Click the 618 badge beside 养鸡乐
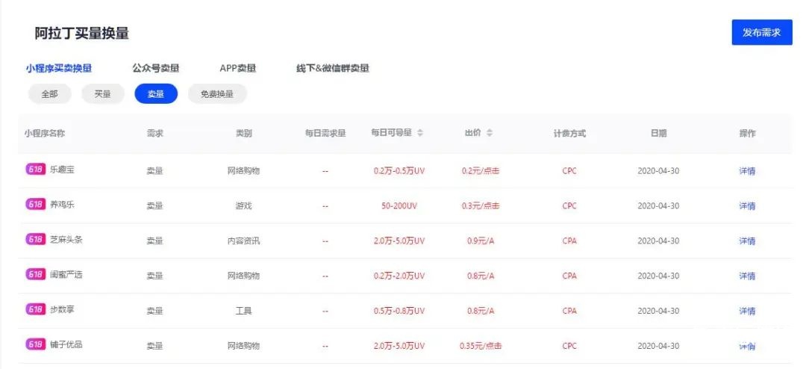 tap(35, 205)
